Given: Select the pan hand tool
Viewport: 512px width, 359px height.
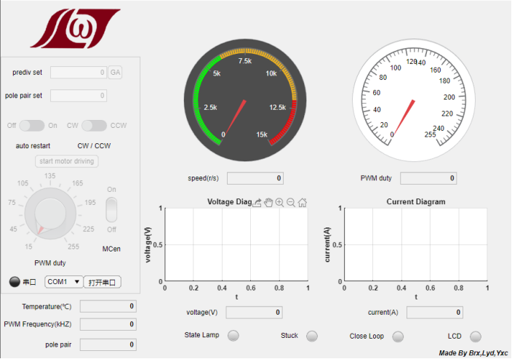Looking at the screenshot, I should (x=268, y=203).
